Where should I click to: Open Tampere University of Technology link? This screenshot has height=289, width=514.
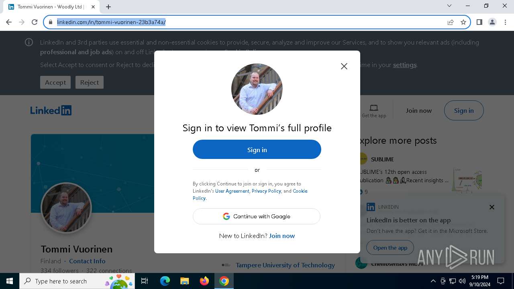coord(285,265)
